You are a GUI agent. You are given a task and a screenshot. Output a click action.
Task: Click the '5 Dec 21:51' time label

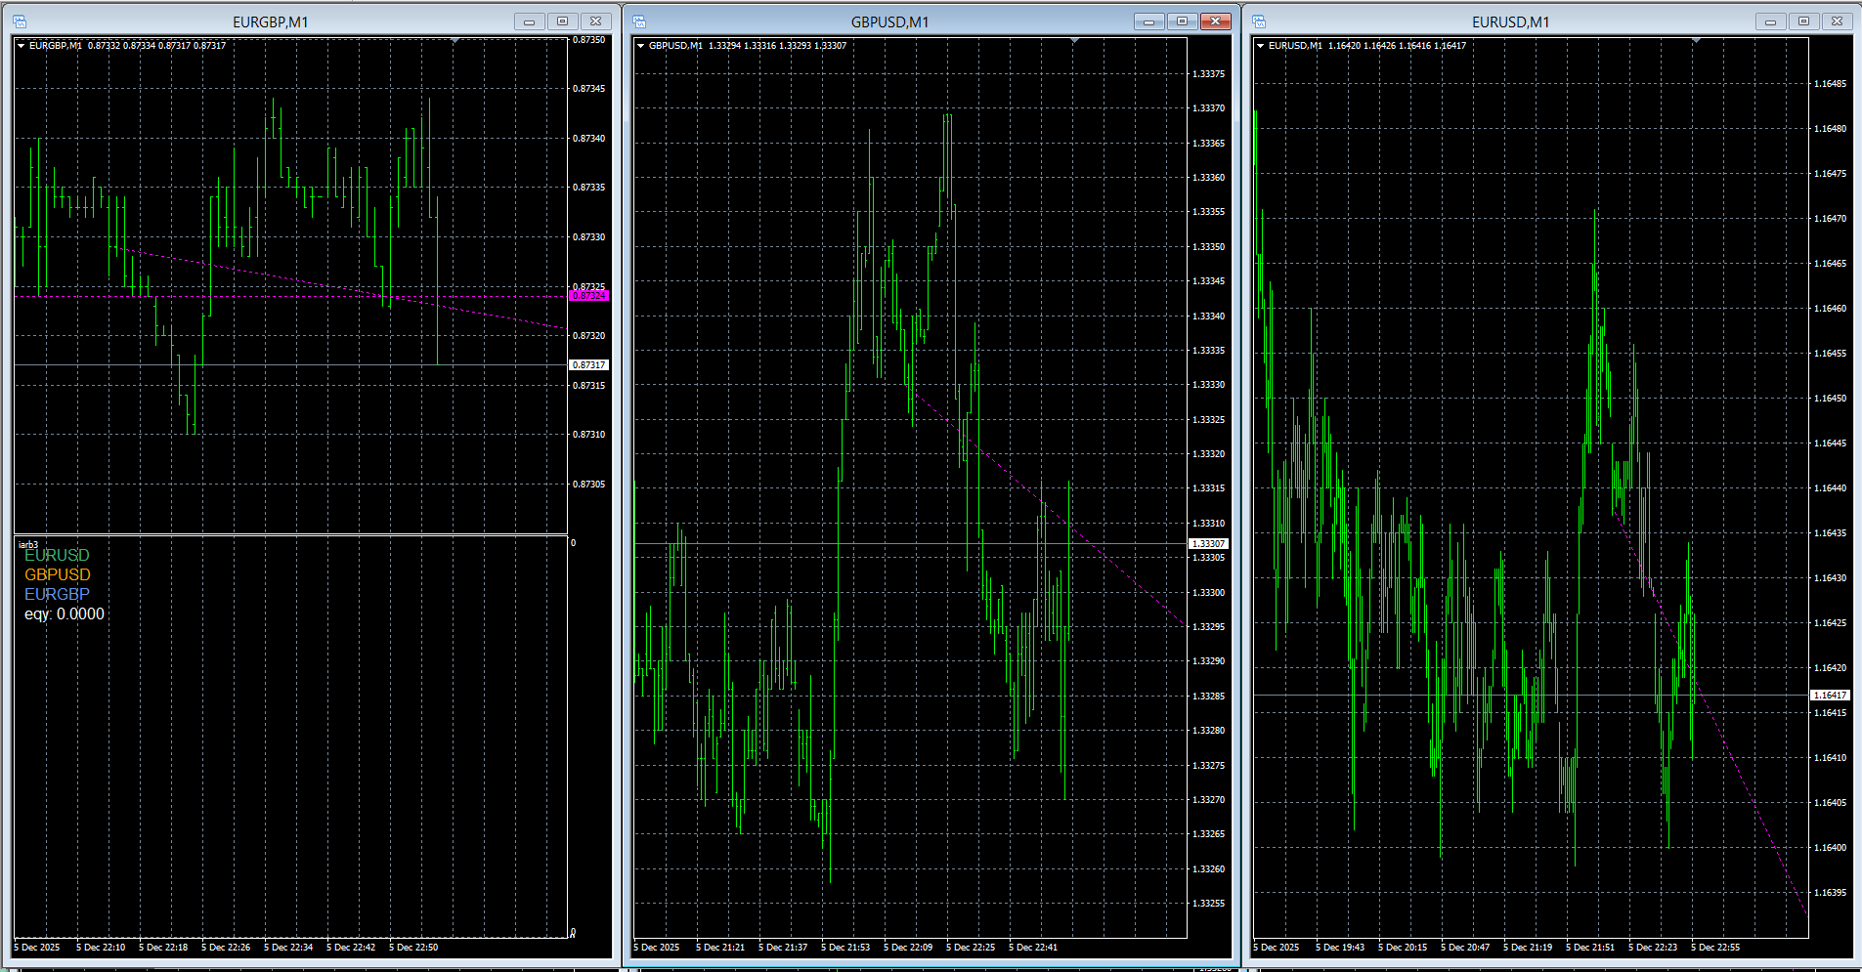(x=1590, y=948)
